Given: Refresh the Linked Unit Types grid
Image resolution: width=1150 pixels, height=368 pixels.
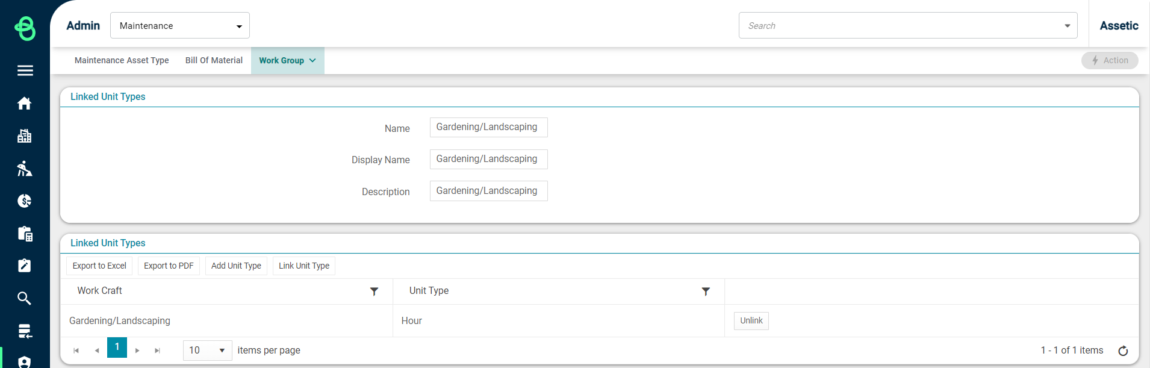Looking at the screenshot, I should coord(1123,351).
